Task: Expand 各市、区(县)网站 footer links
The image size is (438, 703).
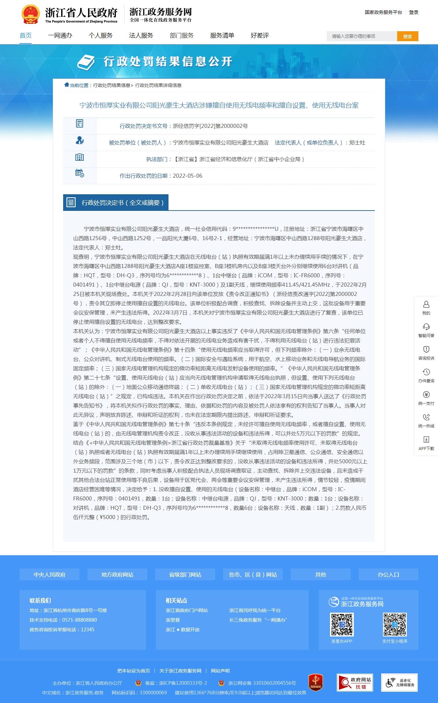Action: [253, 574]
